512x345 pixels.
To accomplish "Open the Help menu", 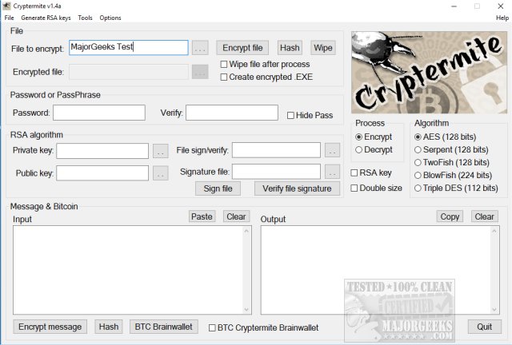I will (x=502, y=18).
